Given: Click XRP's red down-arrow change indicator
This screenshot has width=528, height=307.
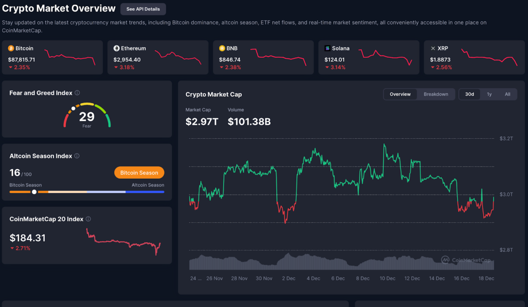Looking at the screenshot, I should tap(432, 67).
